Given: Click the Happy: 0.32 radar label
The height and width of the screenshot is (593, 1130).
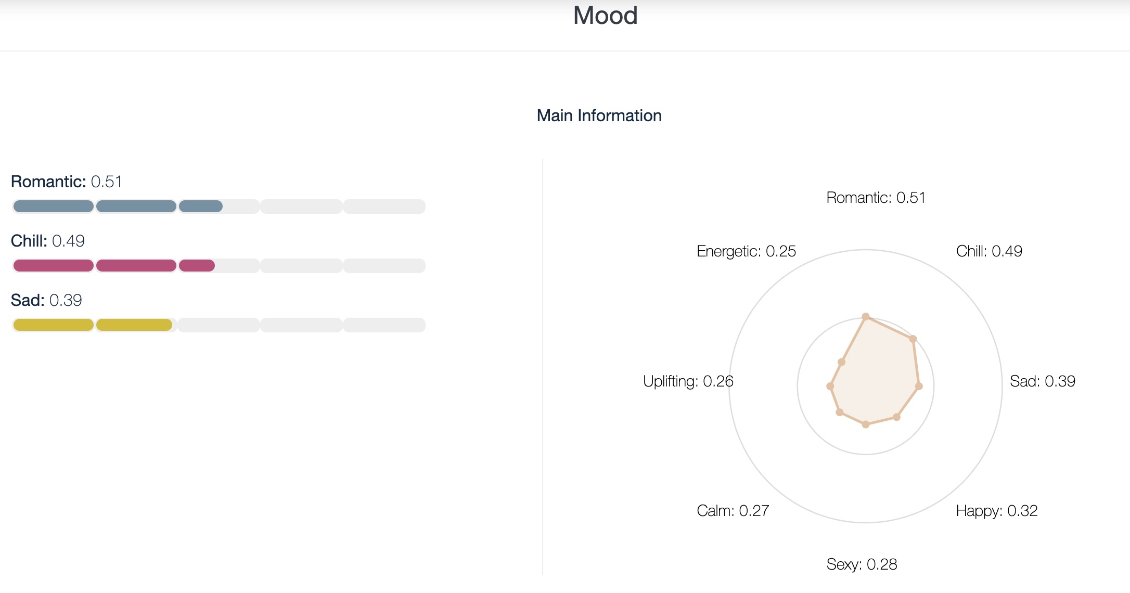Looking at the screenshot, I should coord(996,511).
